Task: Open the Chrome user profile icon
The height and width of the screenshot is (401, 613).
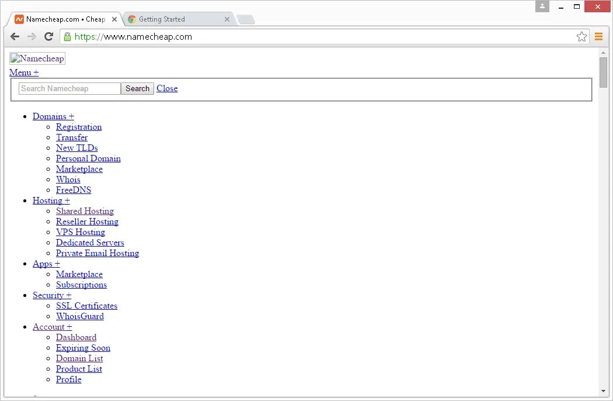Action: (x=542, y=6)
